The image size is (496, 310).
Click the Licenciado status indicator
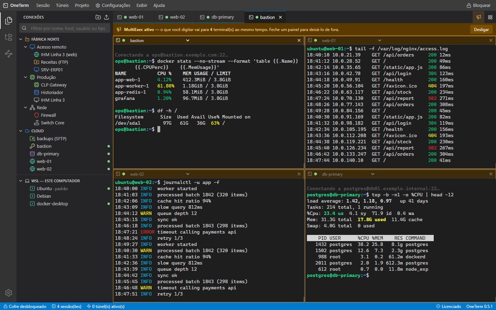(449, 306)
